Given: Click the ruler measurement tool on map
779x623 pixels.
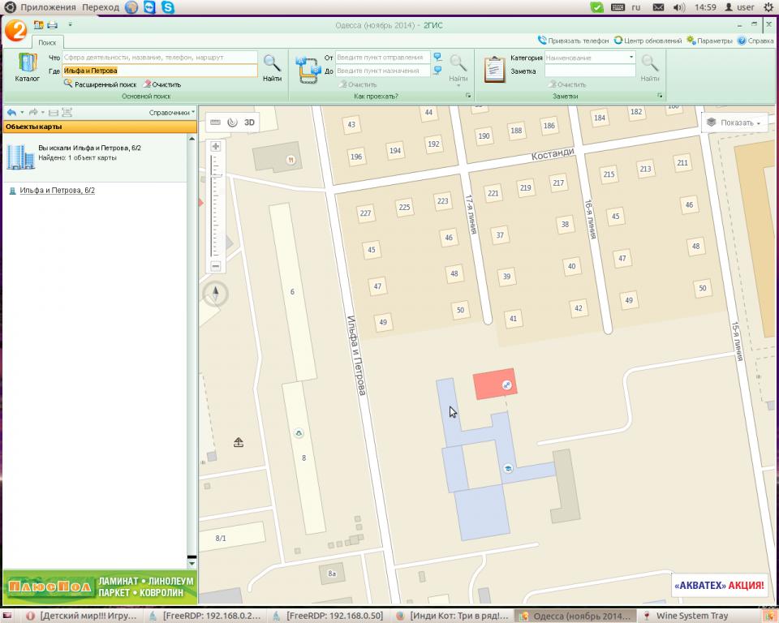Looking at the screenshot, I should [x=215, y=122].
